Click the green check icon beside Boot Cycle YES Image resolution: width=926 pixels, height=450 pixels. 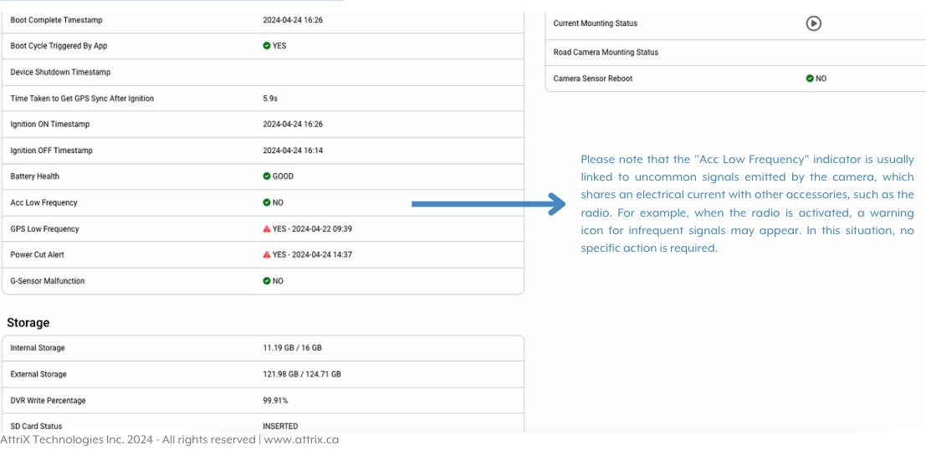point(267,46)
